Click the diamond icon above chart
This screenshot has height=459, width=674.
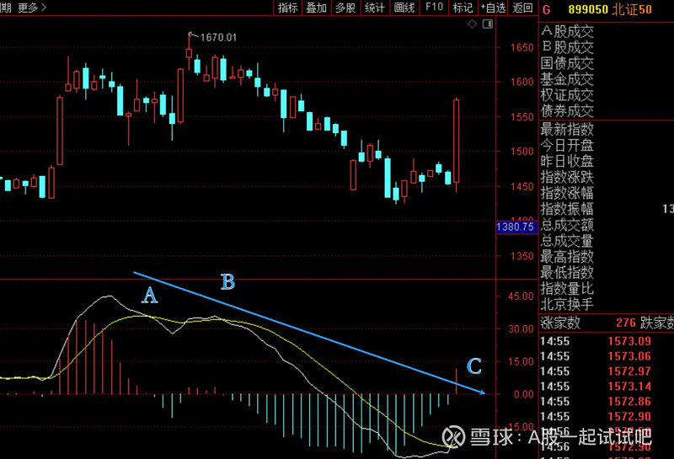coord(472,24)
